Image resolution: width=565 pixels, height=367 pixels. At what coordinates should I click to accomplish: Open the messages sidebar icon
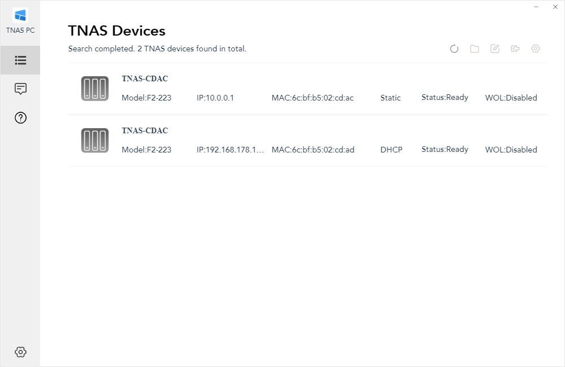(x=20, y=89)
